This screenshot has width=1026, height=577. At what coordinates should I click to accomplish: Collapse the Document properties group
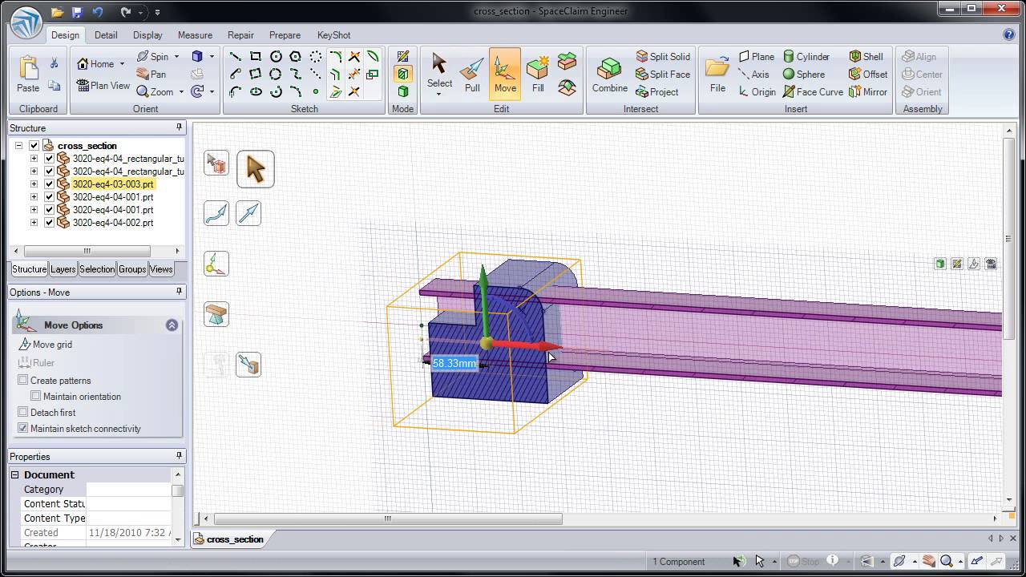[14, 474]
